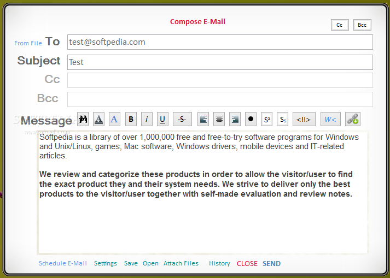
Task: Open Schedule E-Mail
Action: point(63,263)
